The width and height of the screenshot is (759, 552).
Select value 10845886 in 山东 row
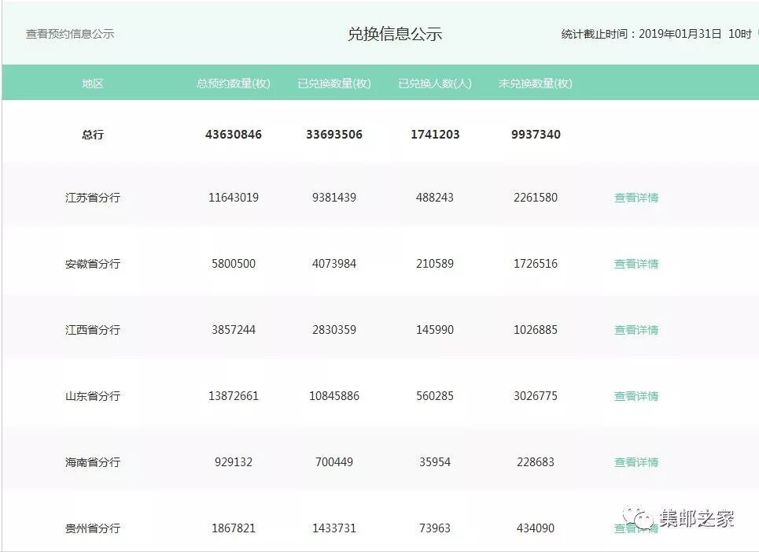click(x=334, y=396)
